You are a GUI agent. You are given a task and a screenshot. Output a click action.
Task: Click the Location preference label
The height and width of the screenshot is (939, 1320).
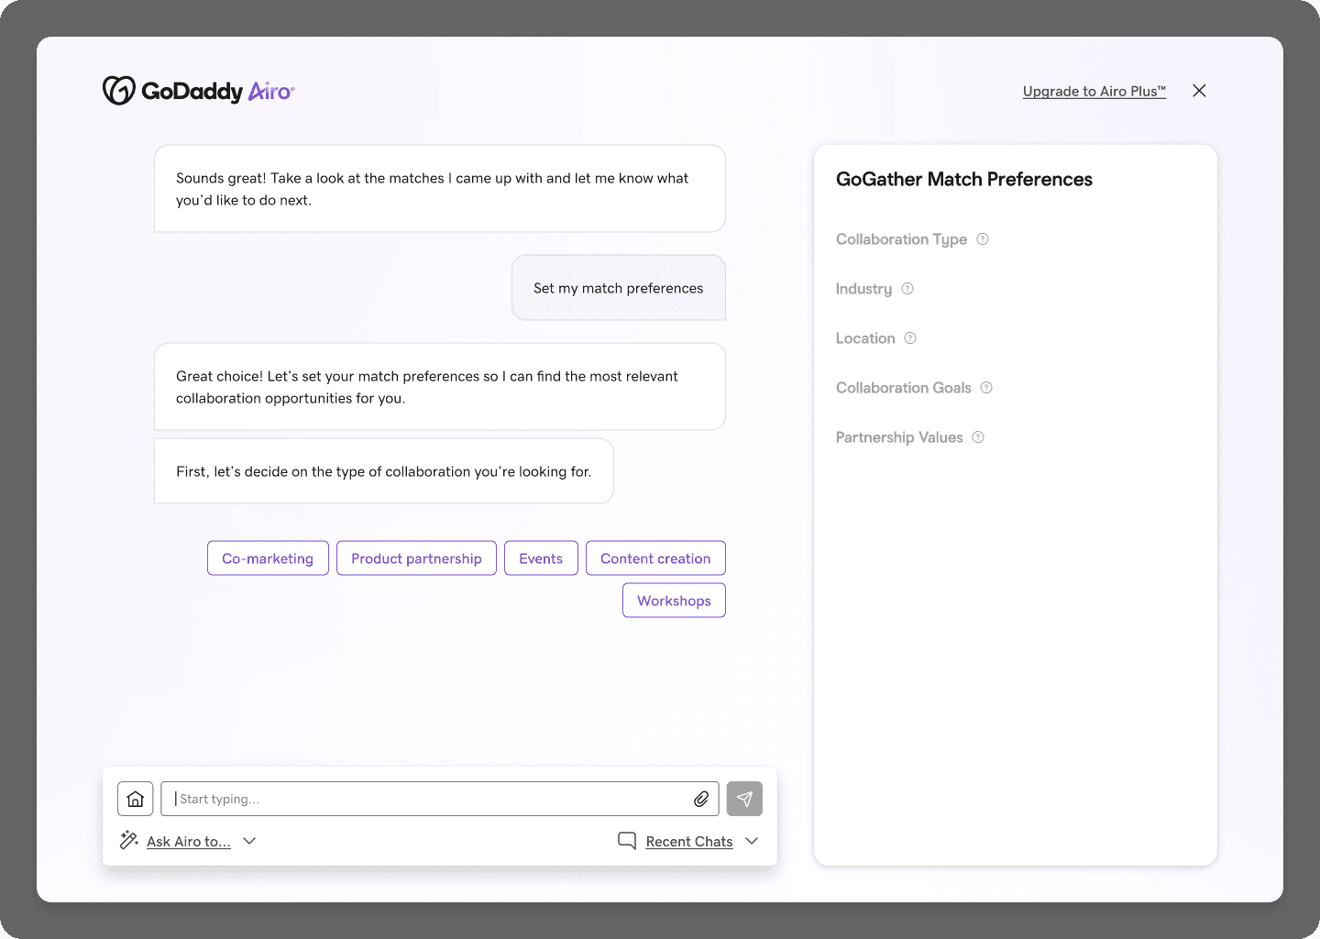coord(865,338)
